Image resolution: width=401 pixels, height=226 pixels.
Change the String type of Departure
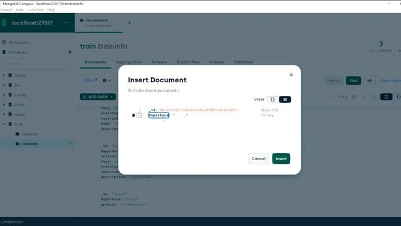268,116
